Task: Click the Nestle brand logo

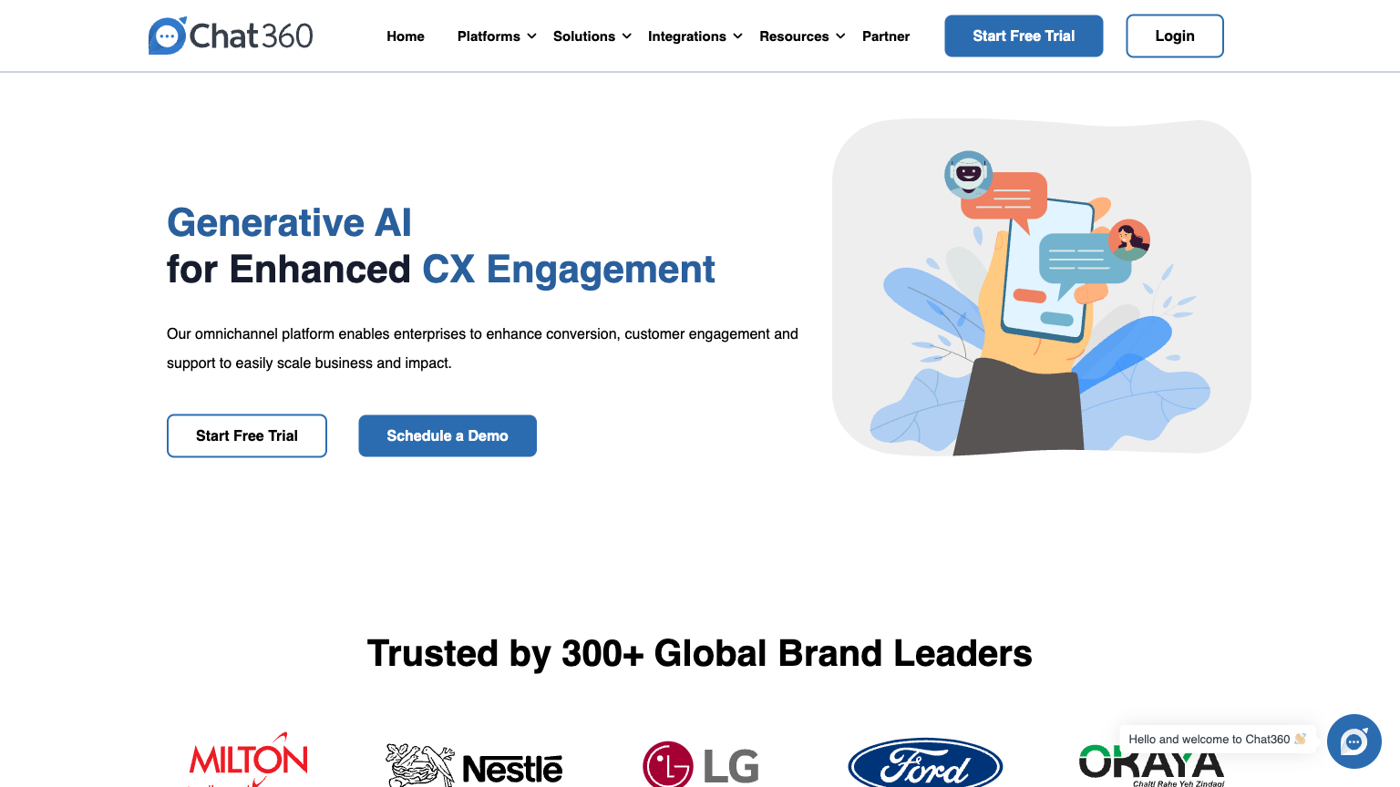Action: 474,766
